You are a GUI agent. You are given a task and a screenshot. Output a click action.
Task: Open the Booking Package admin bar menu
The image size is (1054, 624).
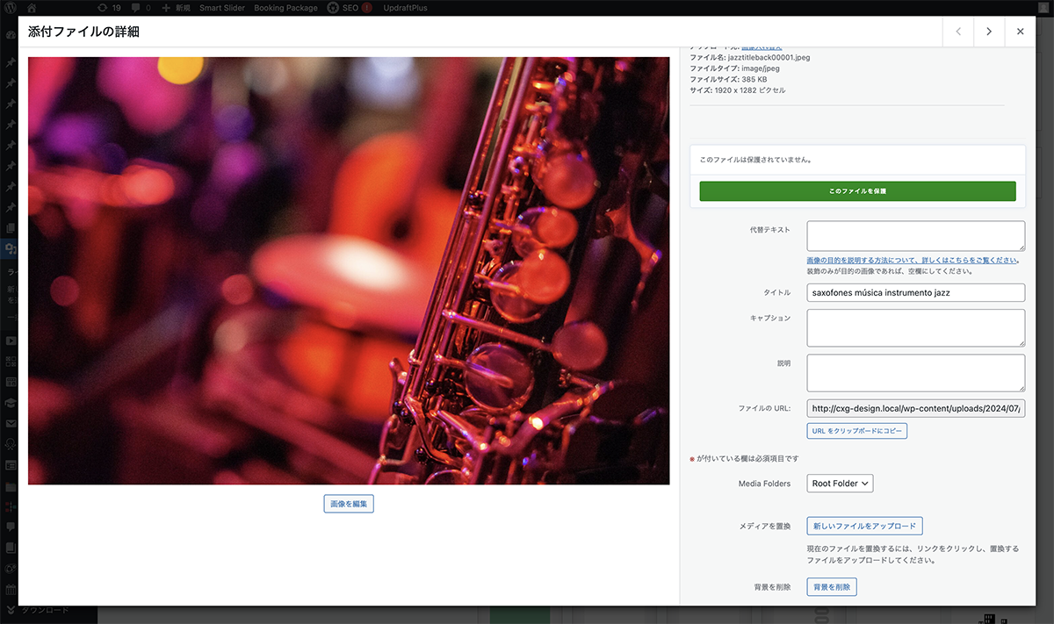tap(285, 8)
